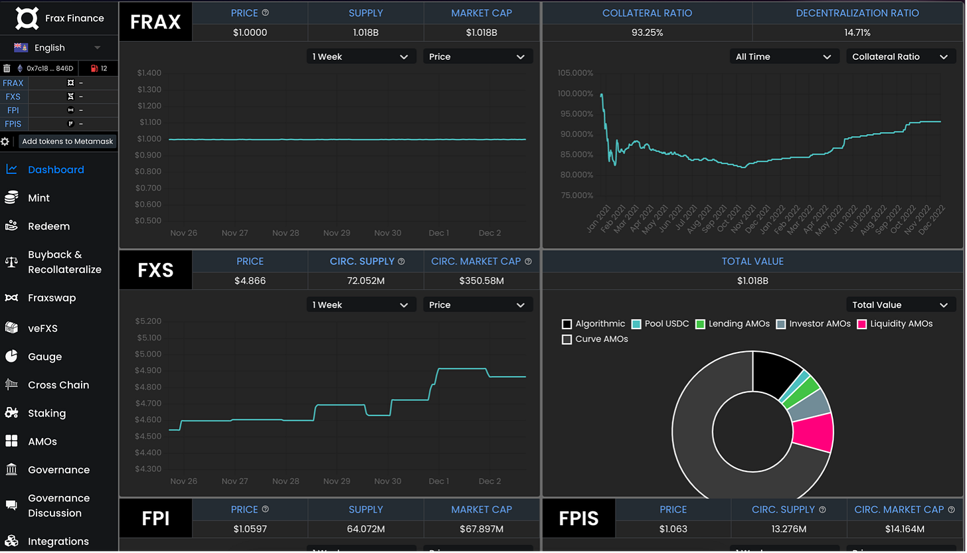Click Add tokens to Metamask button
The width and height of the screenshot is (967, 553).
68,141
